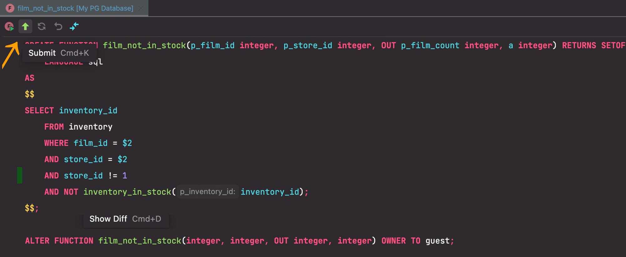Click the pink F icon in the tab
Screen dimensions: 626x257
[10, 8]
